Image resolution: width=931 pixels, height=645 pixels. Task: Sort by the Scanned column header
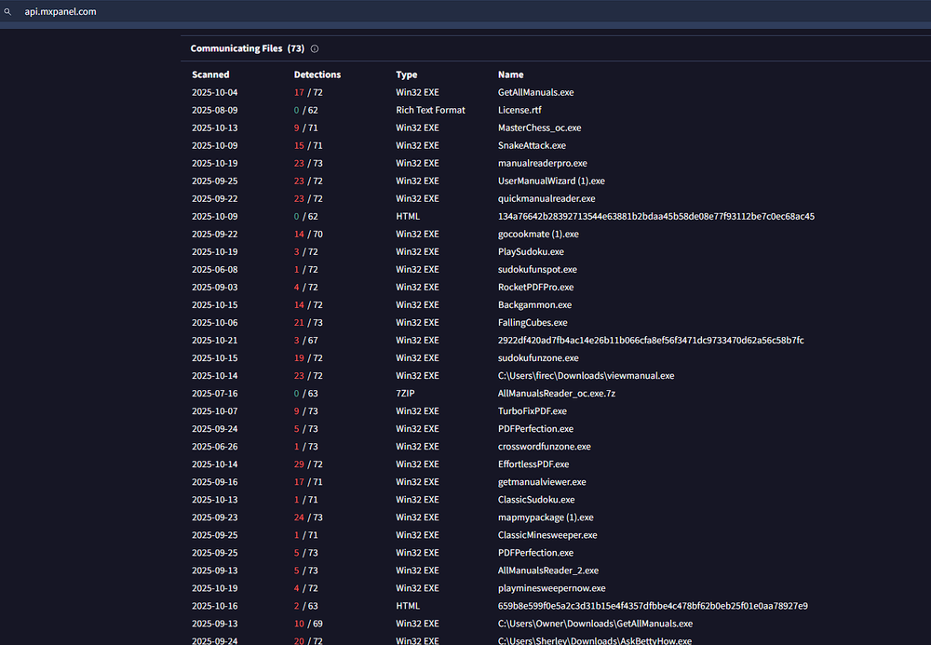pos(210,74)
